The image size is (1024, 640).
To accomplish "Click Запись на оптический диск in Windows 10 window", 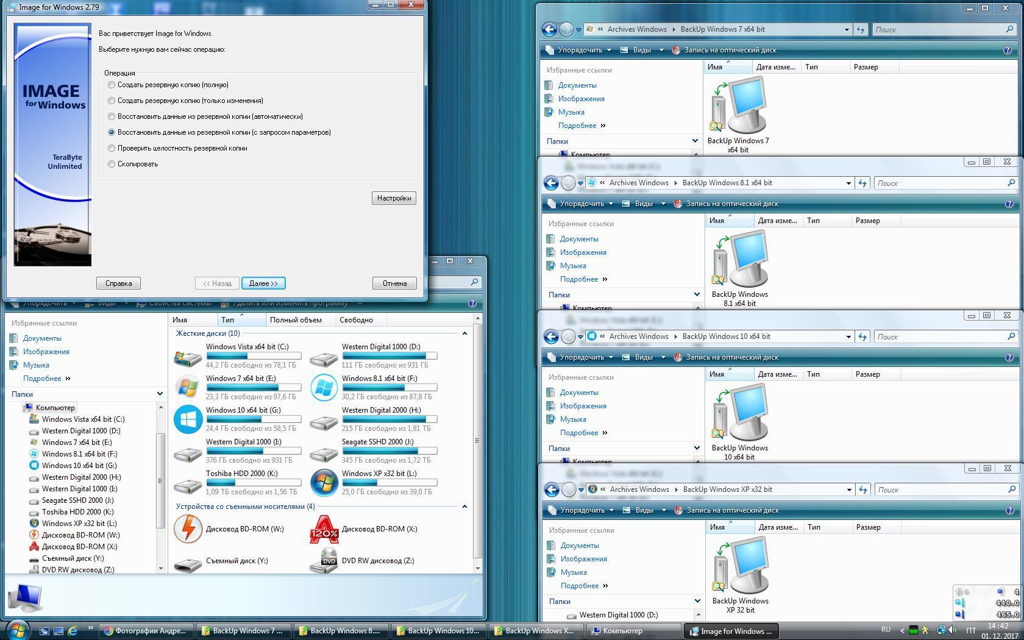I will click(726, 357).
